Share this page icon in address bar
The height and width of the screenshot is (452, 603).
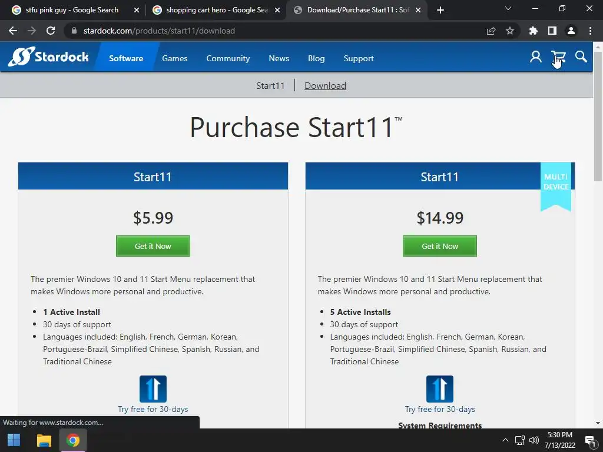click(491, 31)
